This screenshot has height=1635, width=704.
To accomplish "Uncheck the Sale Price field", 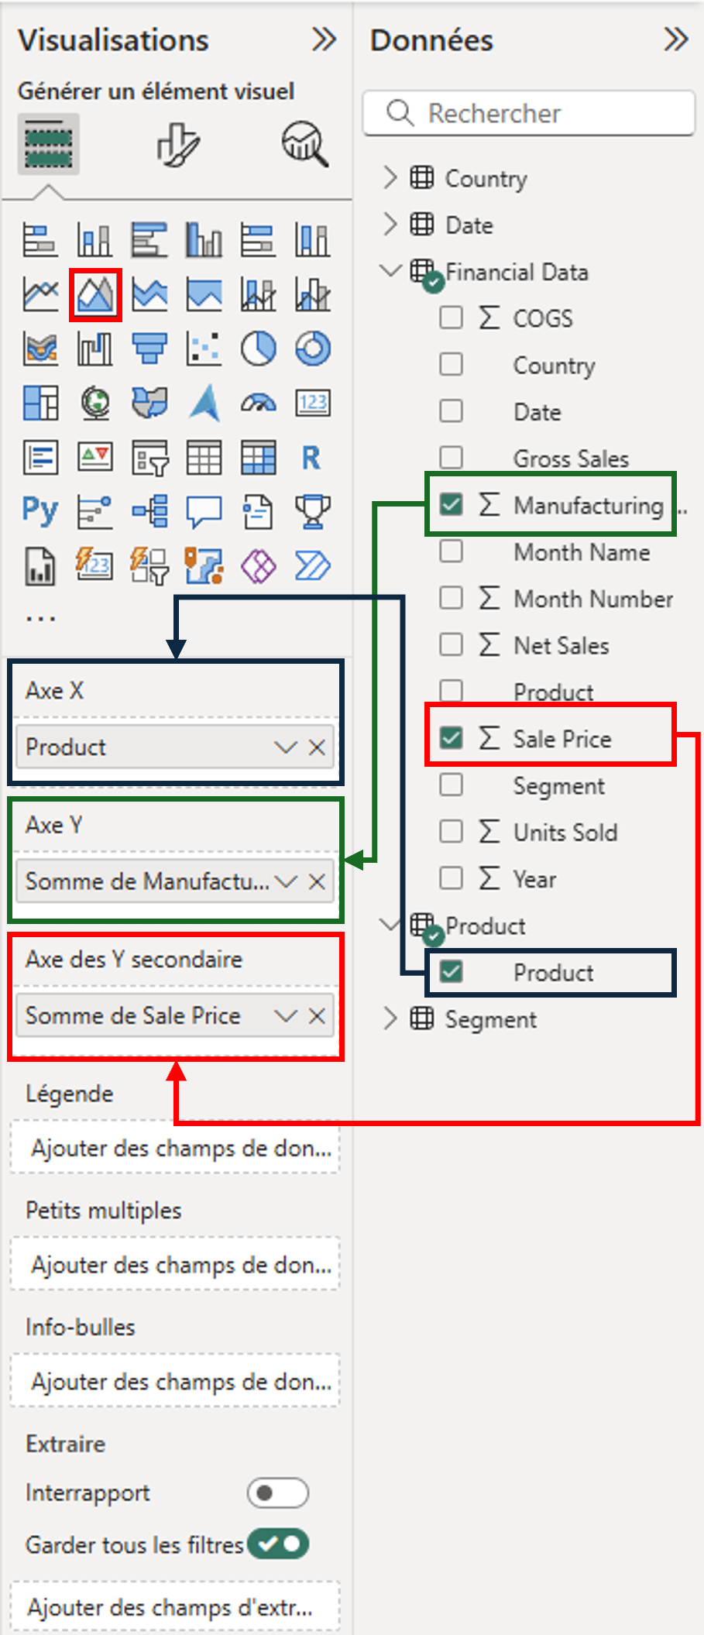I will point(451,738).
